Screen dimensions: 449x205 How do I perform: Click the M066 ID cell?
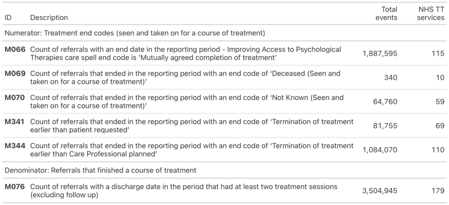[x=15, y=49]
